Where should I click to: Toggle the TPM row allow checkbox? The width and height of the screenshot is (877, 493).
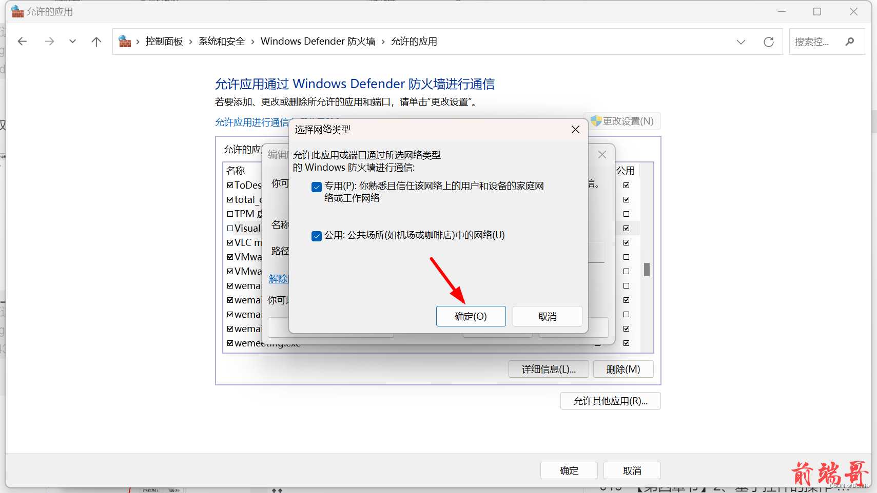click(x=230, y=214)
